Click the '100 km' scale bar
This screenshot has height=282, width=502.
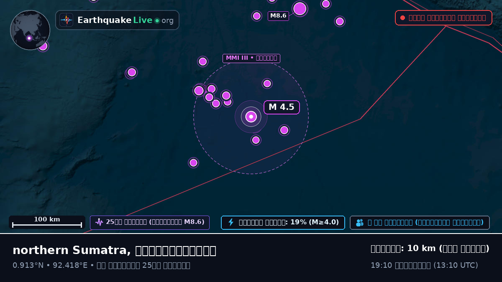point(47,222)
